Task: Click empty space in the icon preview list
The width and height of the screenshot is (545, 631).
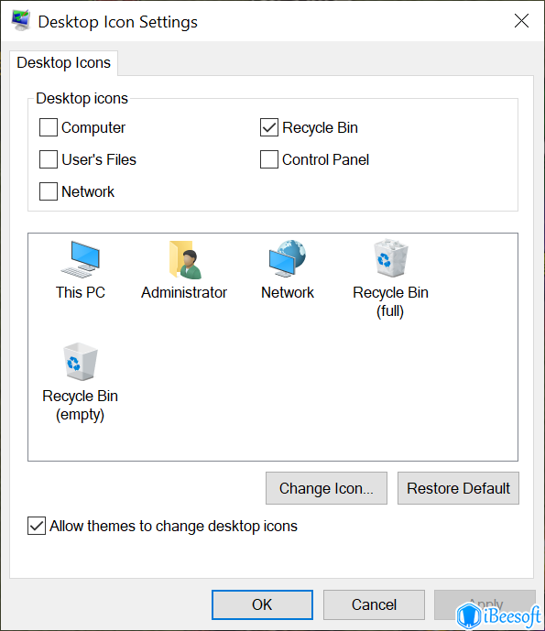Action: click(x=322, y=395)
